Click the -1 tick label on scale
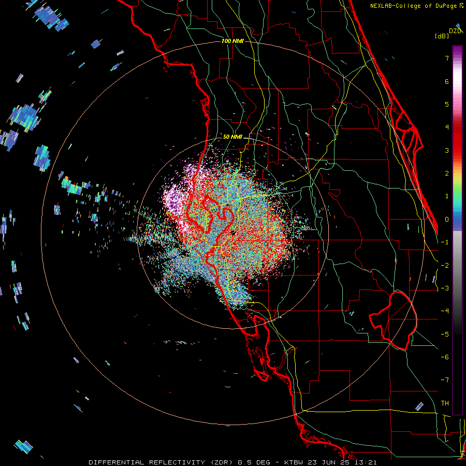466x466 pixels. tap(445, 242)
